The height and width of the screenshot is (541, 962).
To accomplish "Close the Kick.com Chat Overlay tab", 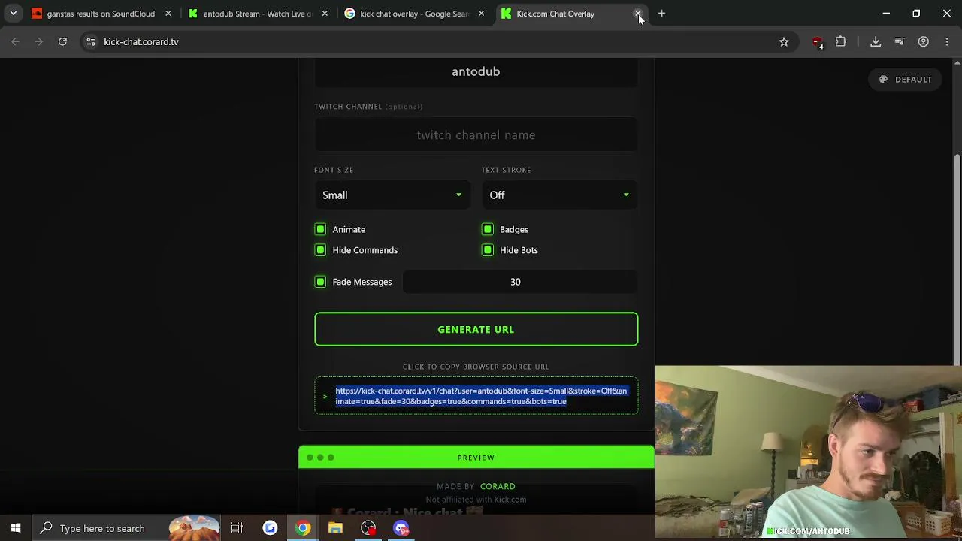I will coord(638,13).
